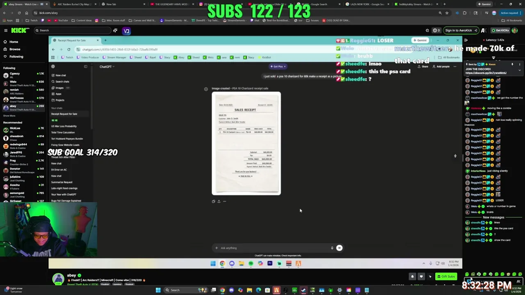Open the Kick hamburger menu
The width and height of the screenshot is (525, 295).
[6, 30]
